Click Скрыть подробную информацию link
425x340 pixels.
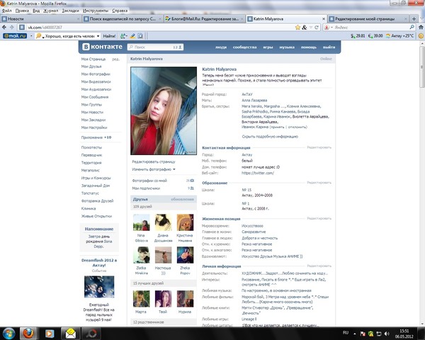[x=270, y=137]
